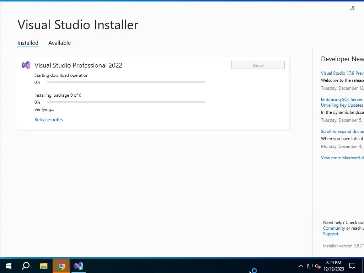The image size is (364, 273).
Task: Open File Explorer from the taskbar
Action: pos(43,266)
